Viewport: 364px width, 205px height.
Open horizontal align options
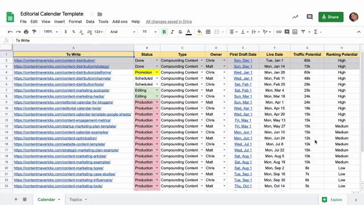click(x=233, y=32)
